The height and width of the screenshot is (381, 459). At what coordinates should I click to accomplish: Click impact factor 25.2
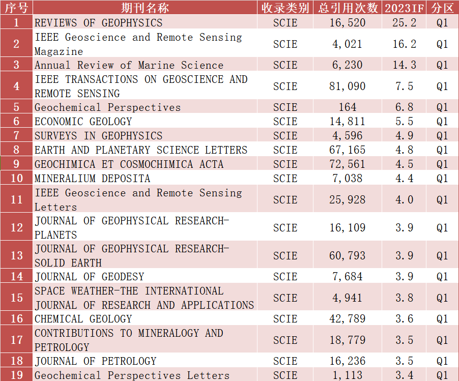404,22
